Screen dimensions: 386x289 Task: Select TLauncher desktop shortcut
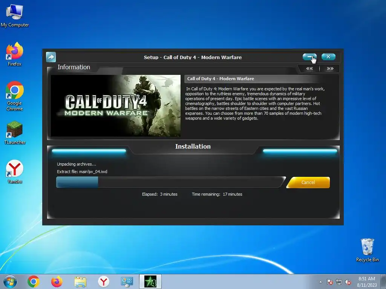click(15, 133)
